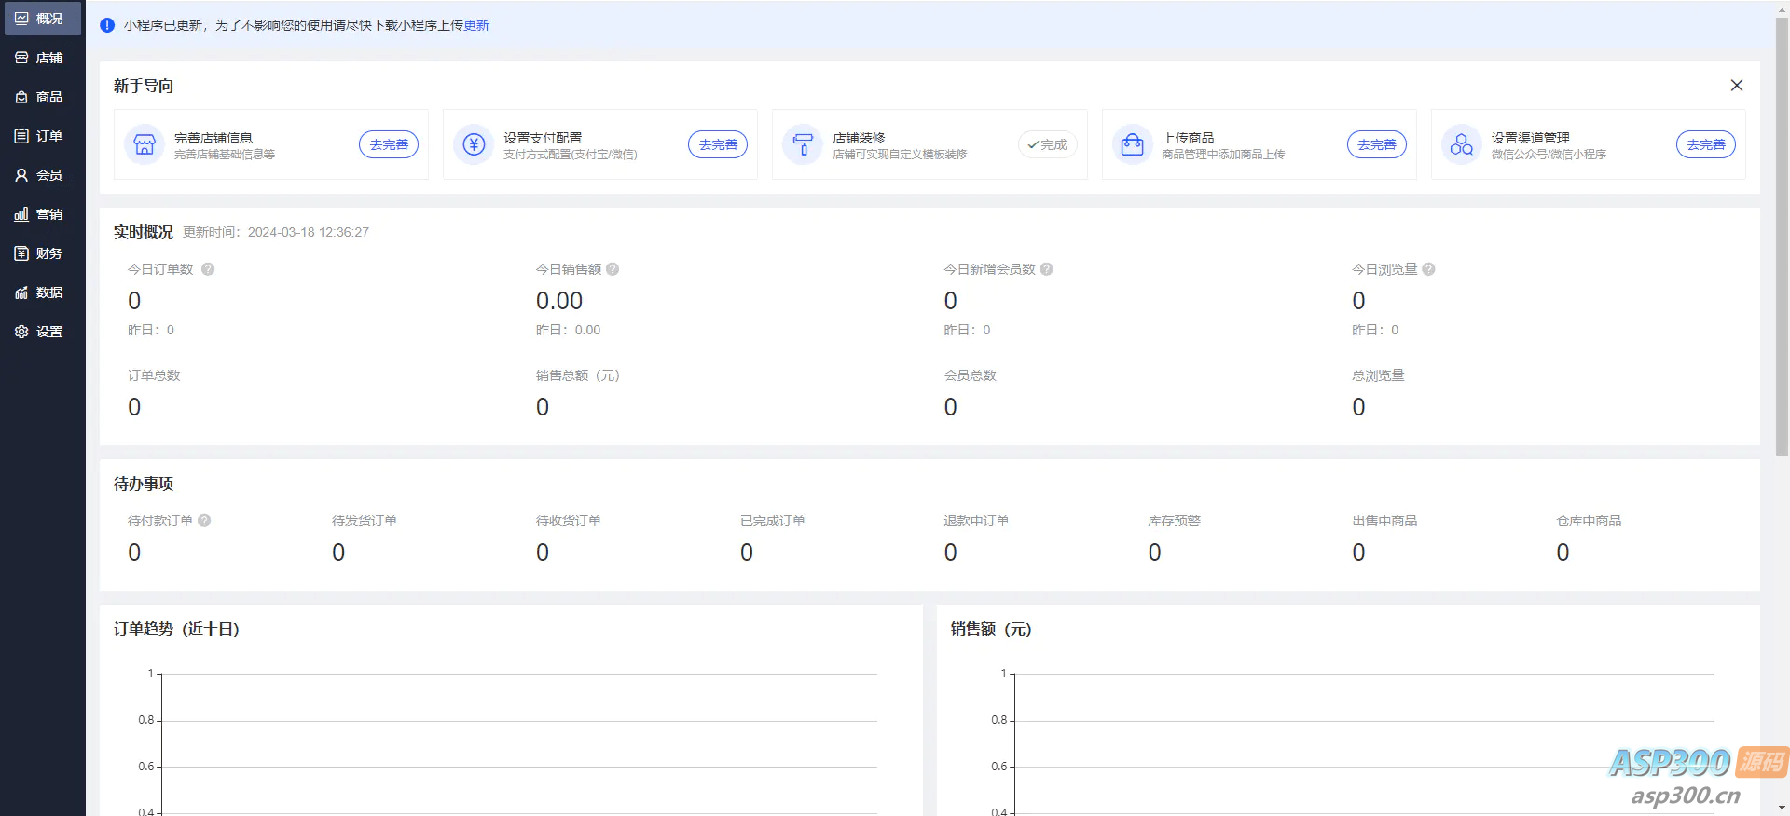Screen dimensions: 1790x816
Task: Click the upload product bag icon
Action: 1132,144
